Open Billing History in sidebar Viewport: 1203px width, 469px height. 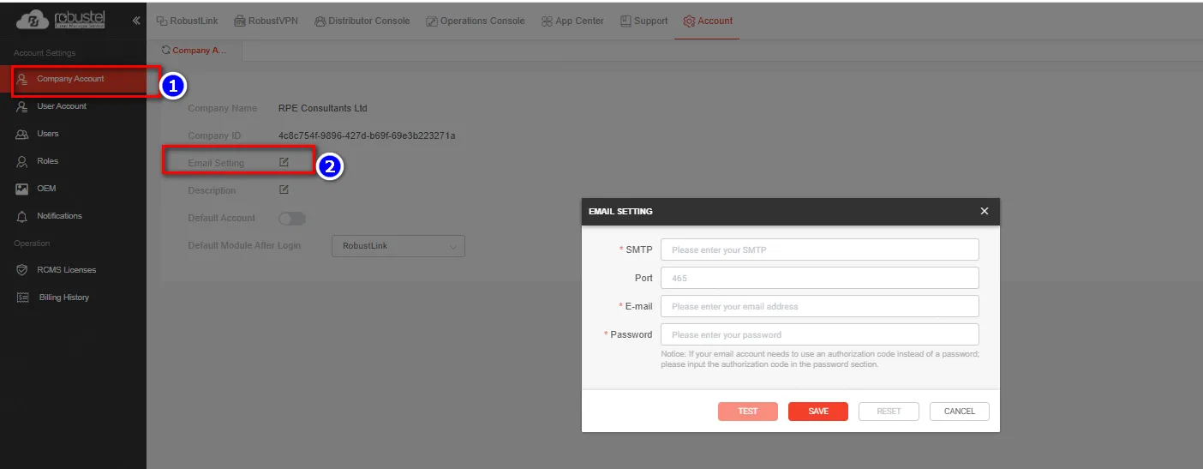63,298
